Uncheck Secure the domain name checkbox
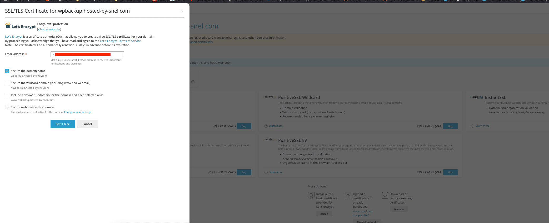Screen dimensions: 549x223 pos(7,71)
